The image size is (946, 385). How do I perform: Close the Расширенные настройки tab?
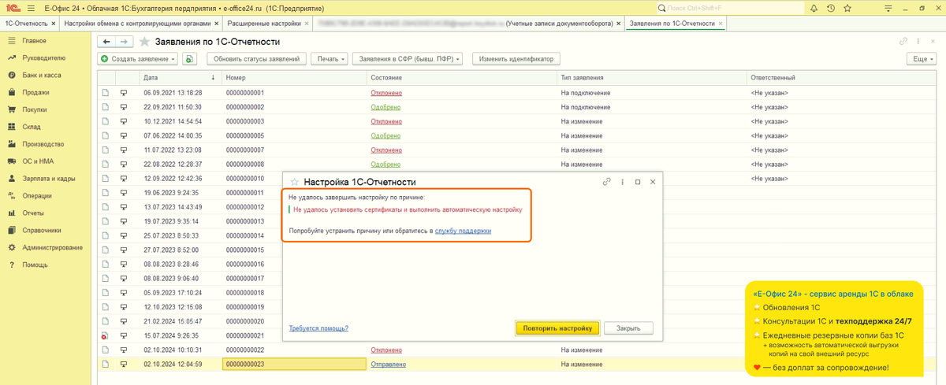[306, 24]
